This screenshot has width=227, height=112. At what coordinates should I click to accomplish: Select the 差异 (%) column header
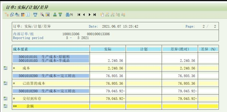tap(208, 49)
